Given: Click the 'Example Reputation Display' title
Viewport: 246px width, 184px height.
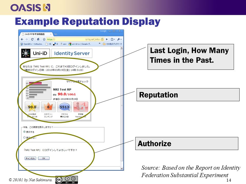Looking at the screenshot, I should pos(88,21).
